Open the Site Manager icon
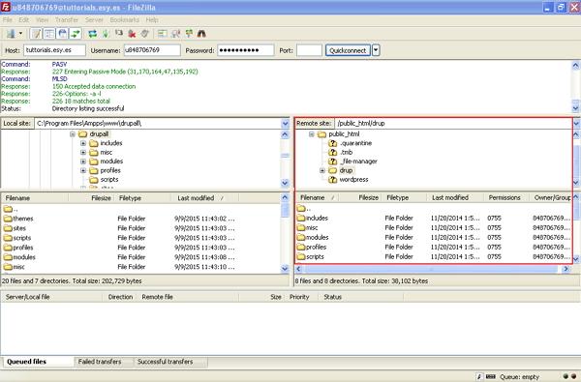The height and width of the screenshot is (382, 581). pos(11,34)
